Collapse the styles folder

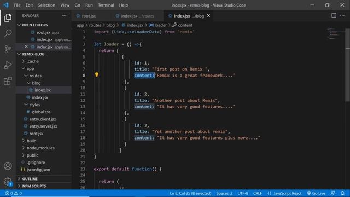44,105
